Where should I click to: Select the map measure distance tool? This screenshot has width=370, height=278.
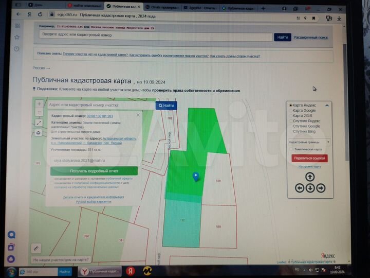pos(39,123)
